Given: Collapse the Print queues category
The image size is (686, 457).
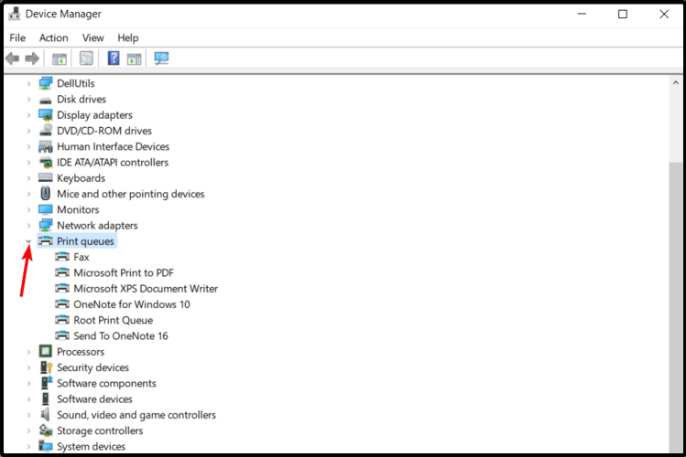Looking at the screenshot, I should [29, 241].
